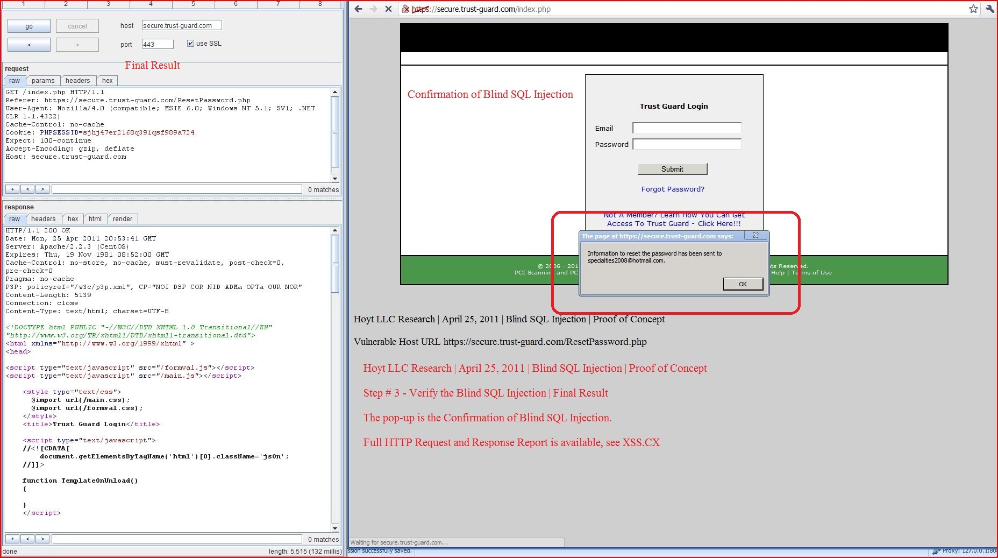This screenshot has height=558, width=998.
Task: Click the response pane scrollbar thumb
Action: (335, 264)
